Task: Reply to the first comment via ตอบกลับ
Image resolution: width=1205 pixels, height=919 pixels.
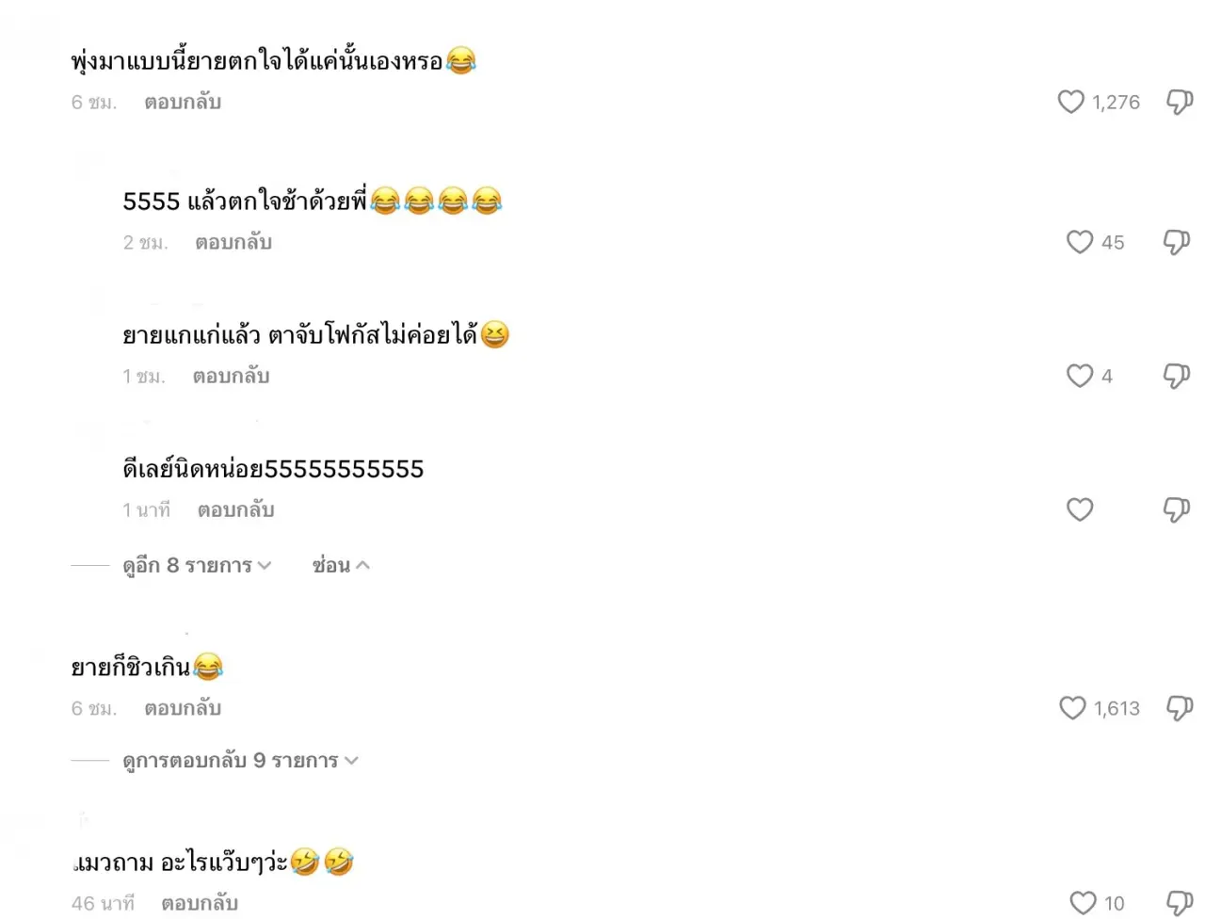Action: [183, 102]
